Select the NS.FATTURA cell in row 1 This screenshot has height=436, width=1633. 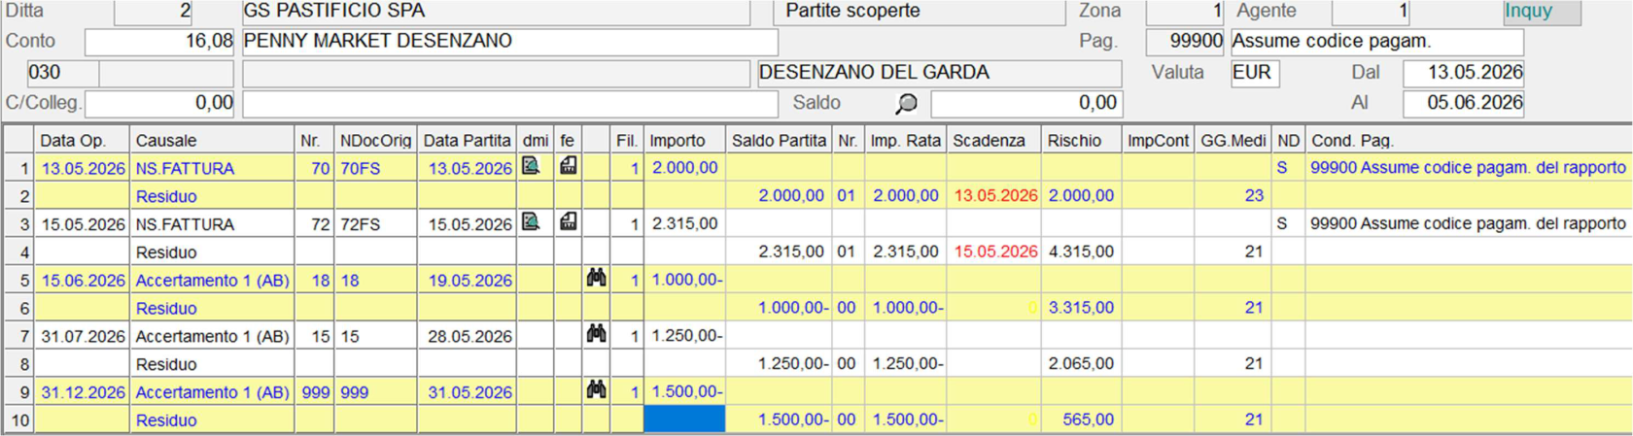tap(212, 168)
